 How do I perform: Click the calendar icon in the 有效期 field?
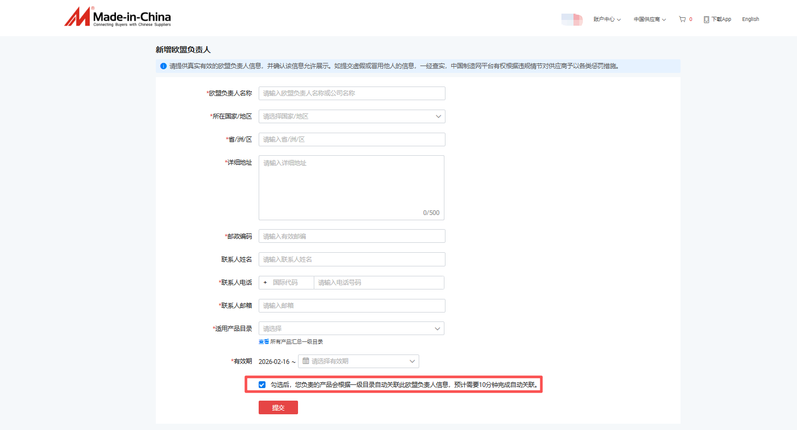307,361
